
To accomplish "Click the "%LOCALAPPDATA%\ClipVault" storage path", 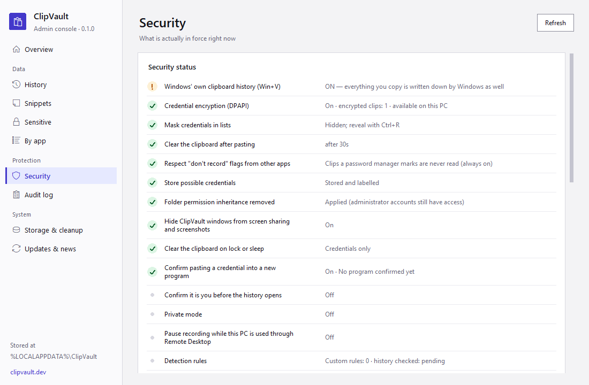I will (x=54, y=357).
